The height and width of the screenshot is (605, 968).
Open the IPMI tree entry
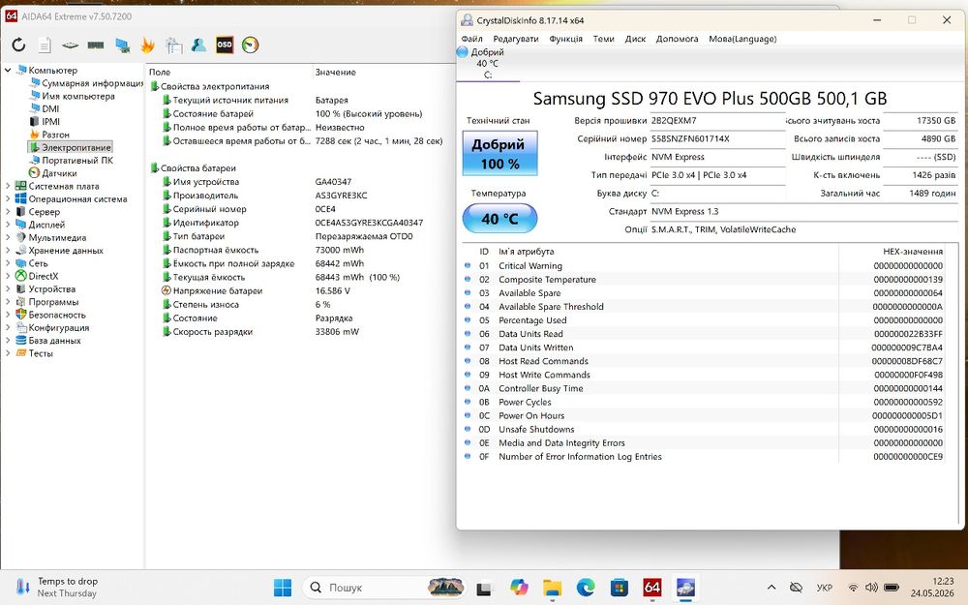tap(45, 122)
